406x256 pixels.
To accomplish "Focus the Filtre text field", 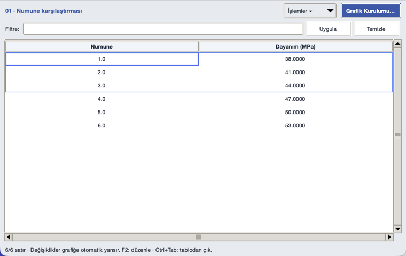I will pyautogui.click(x=163, y=29).
